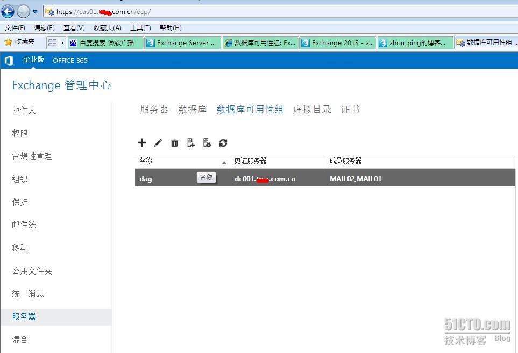
Task: Click the plus icon to add DAG
Action: (x=141, y=142)
